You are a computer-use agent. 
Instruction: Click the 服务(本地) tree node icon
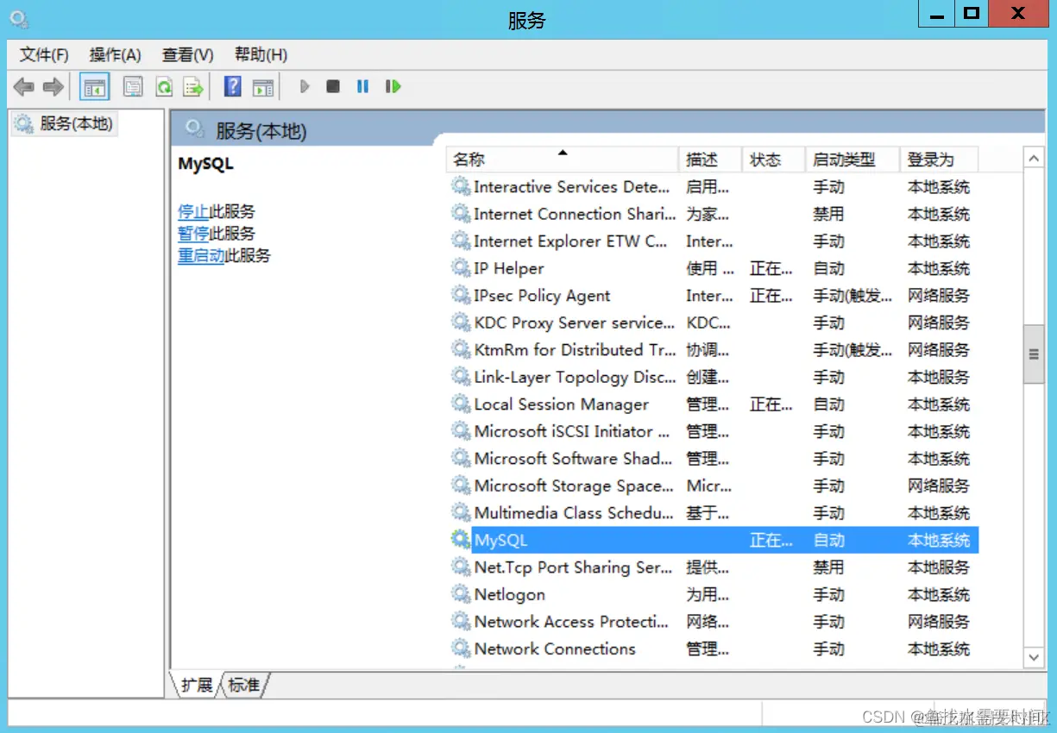click(24, 123)
